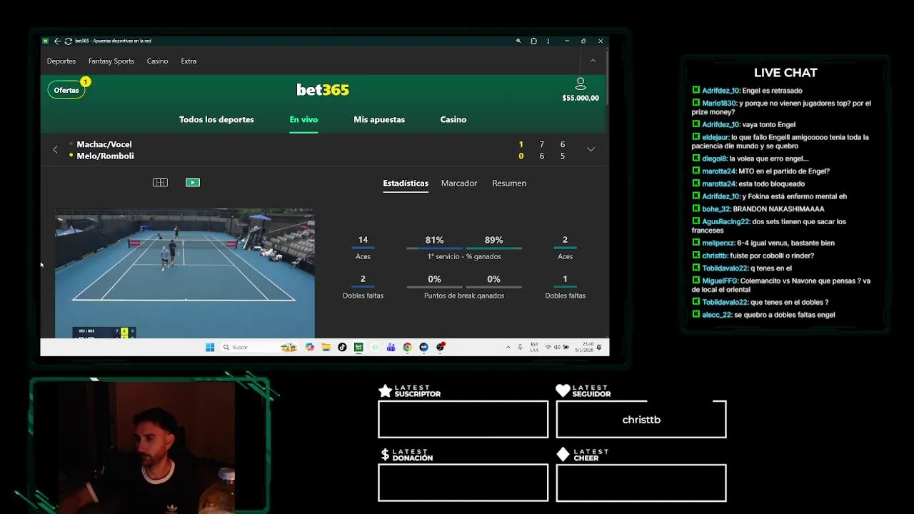Open the three-dot app menu in the title bar
Image resolution: width=914 pixels, height=514 pixels.
tap(548, 41)
